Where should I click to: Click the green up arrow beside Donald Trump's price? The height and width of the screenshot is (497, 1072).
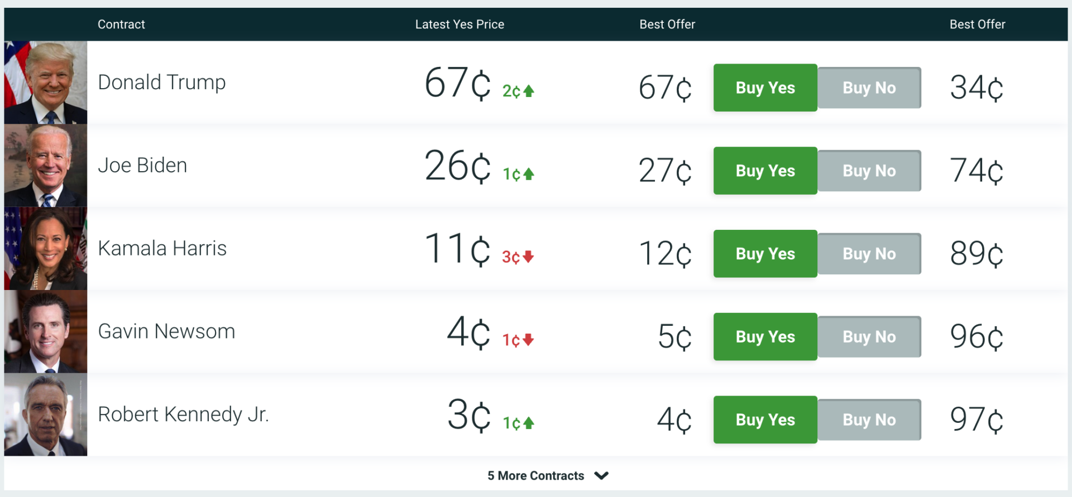[x=529, y=91]
